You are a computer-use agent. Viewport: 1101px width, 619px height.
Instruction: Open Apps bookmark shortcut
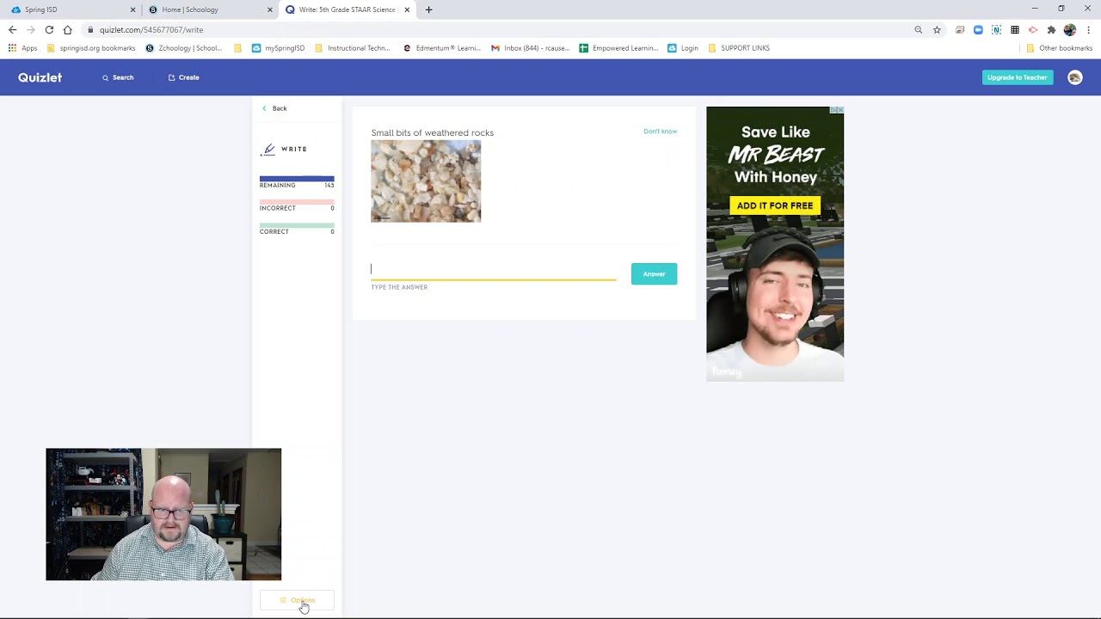point(22,48)
